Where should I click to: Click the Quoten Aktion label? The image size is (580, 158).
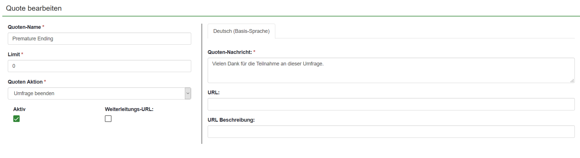point(25,82)
